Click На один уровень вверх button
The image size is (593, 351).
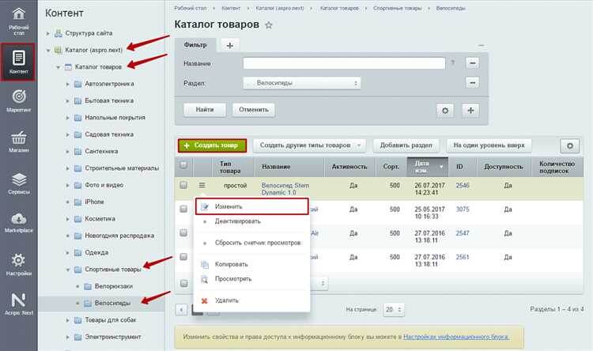pos(489,145)
